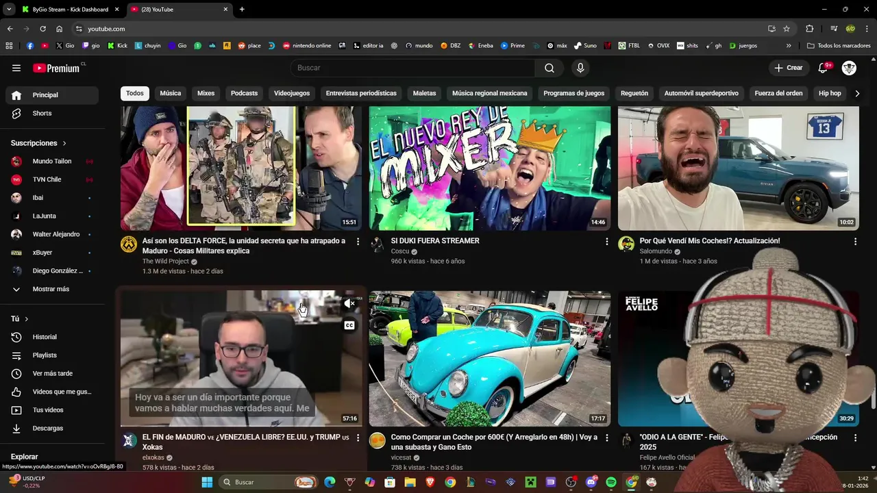Viewport: 877px width, 493px height.
Task: Open options for Como Comprar un Coche video
Action: [x=606, y=438]
